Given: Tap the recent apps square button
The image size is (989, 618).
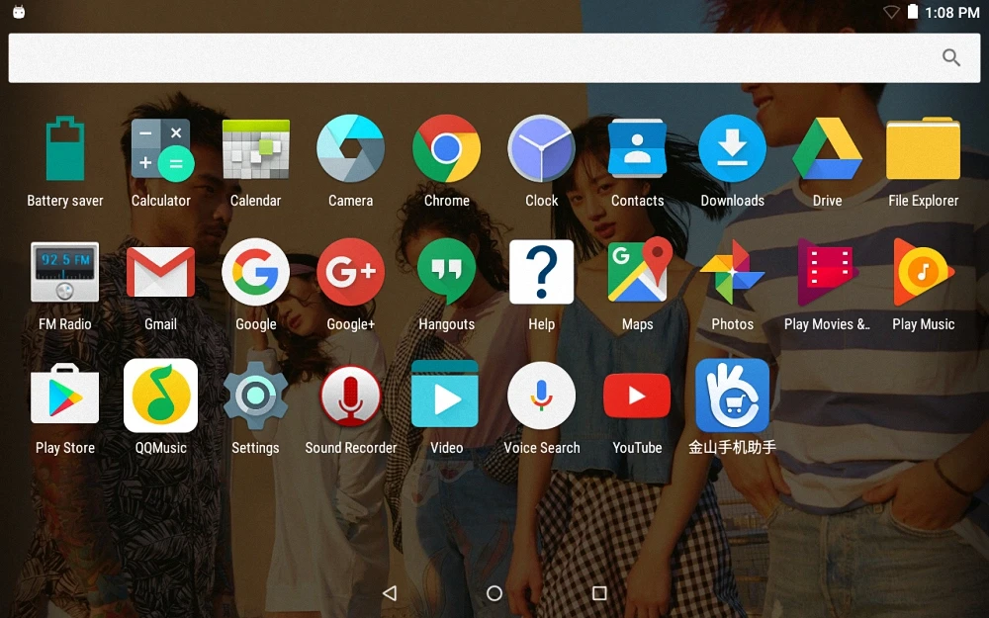Looking at the screenshot, I should coord(600,593).
